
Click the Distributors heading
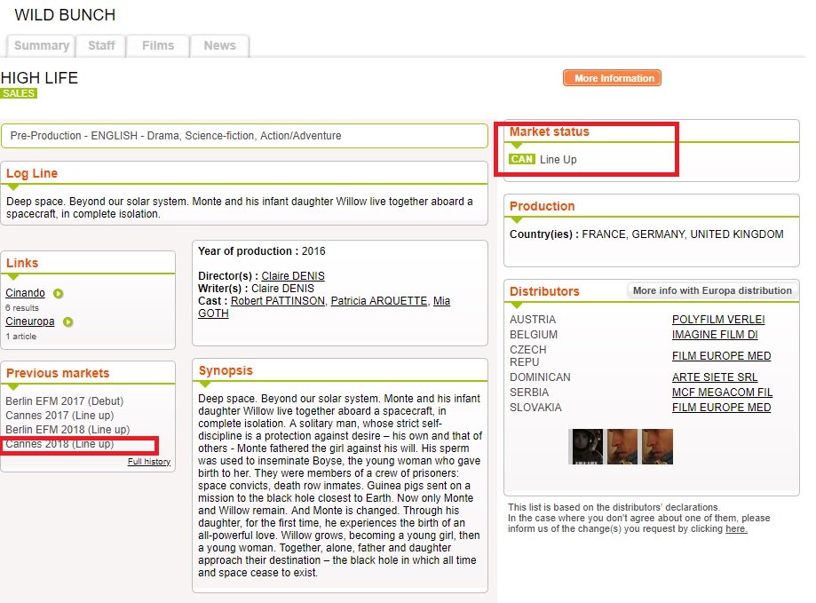[544, 291]
